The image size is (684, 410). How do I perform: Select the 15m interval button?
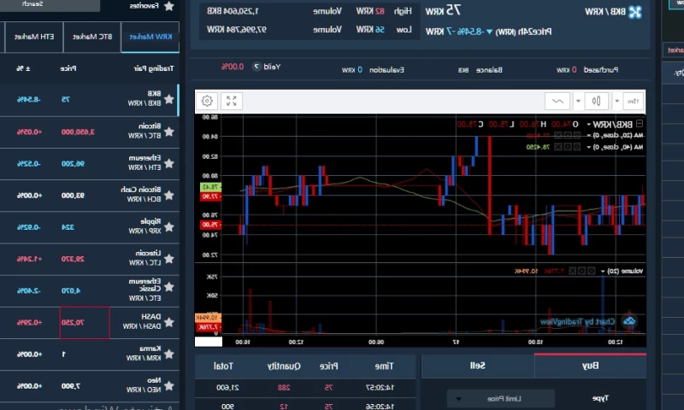[633, 101]
